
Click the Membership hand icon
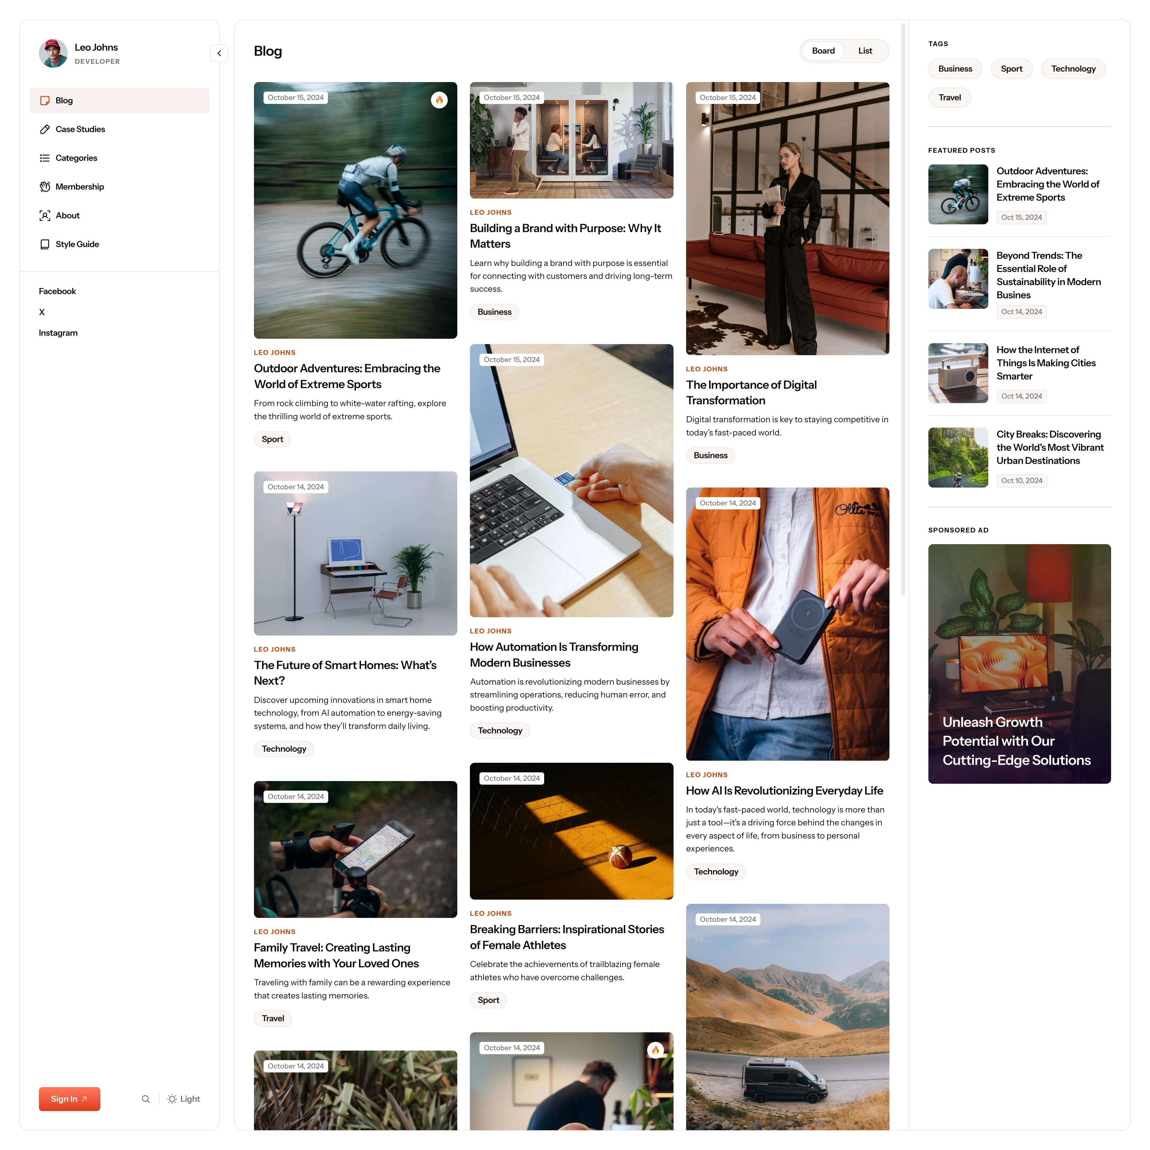coord(45,187)
